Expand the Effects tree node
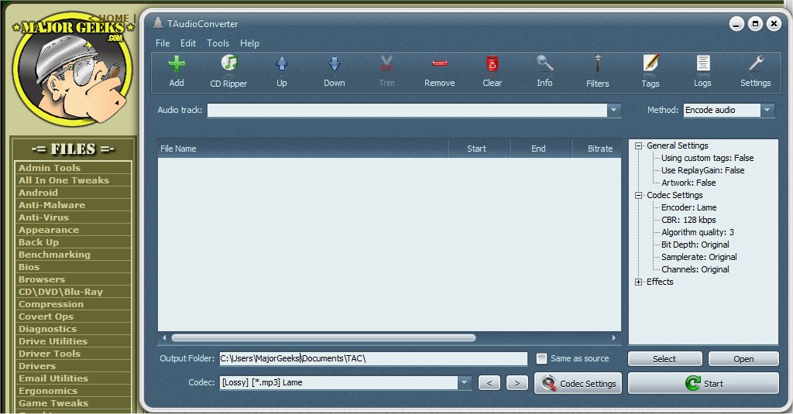The width and height of the screenshot is (793, 414). [x=638, y=282]
